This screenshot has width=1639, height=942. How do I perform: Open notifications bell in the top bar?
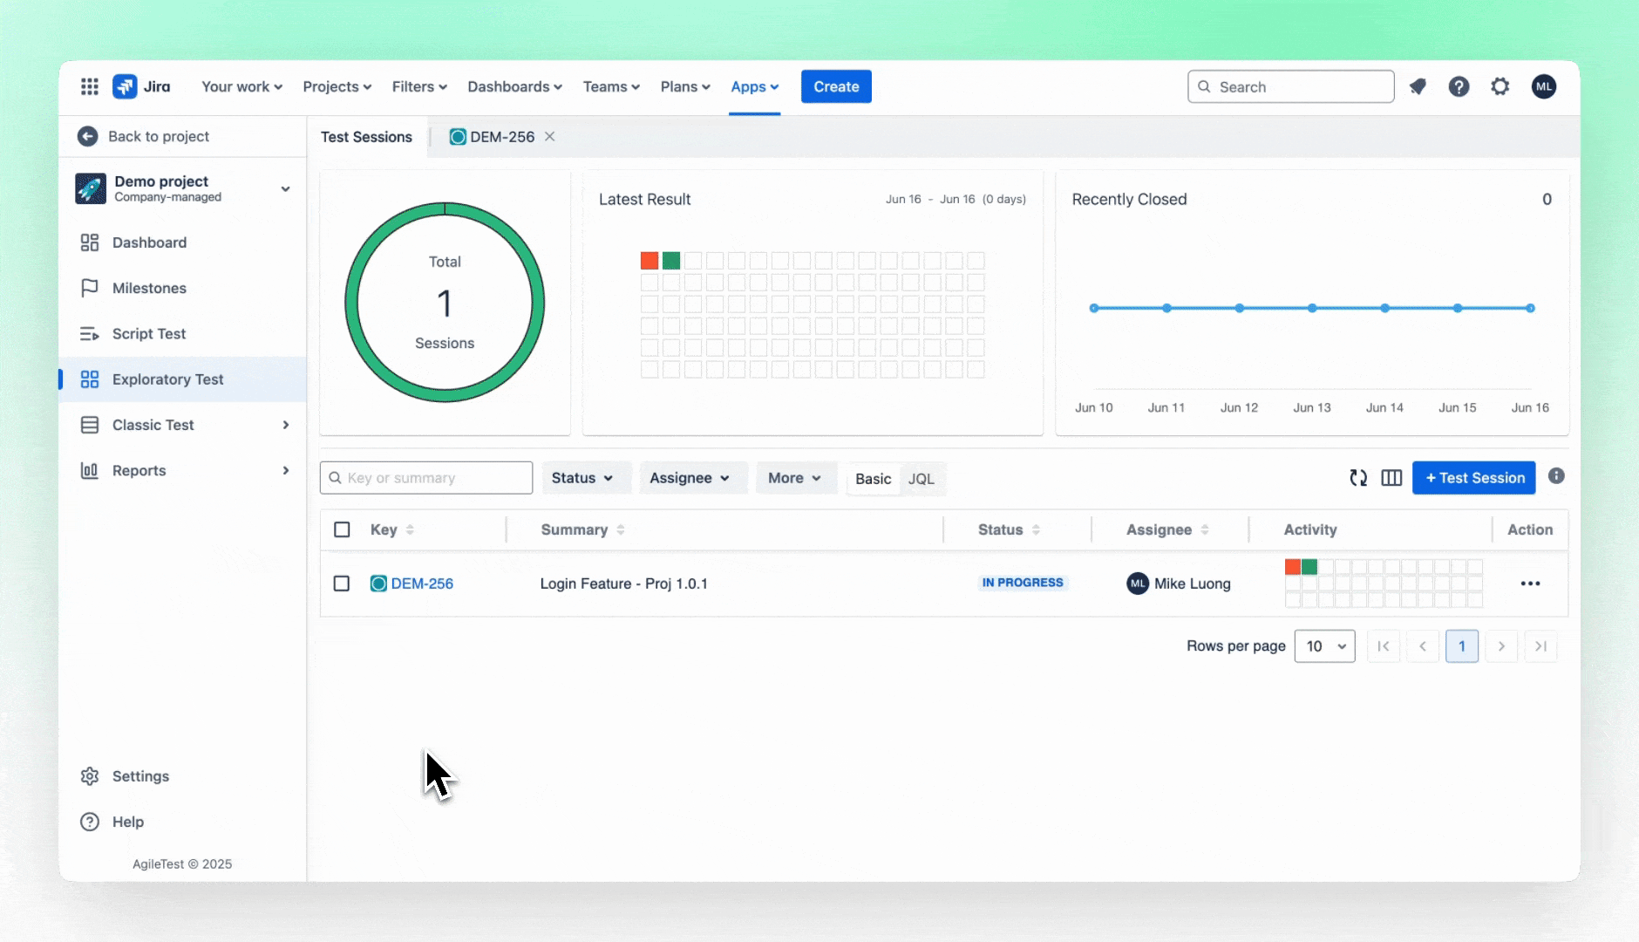(1418, 86)
